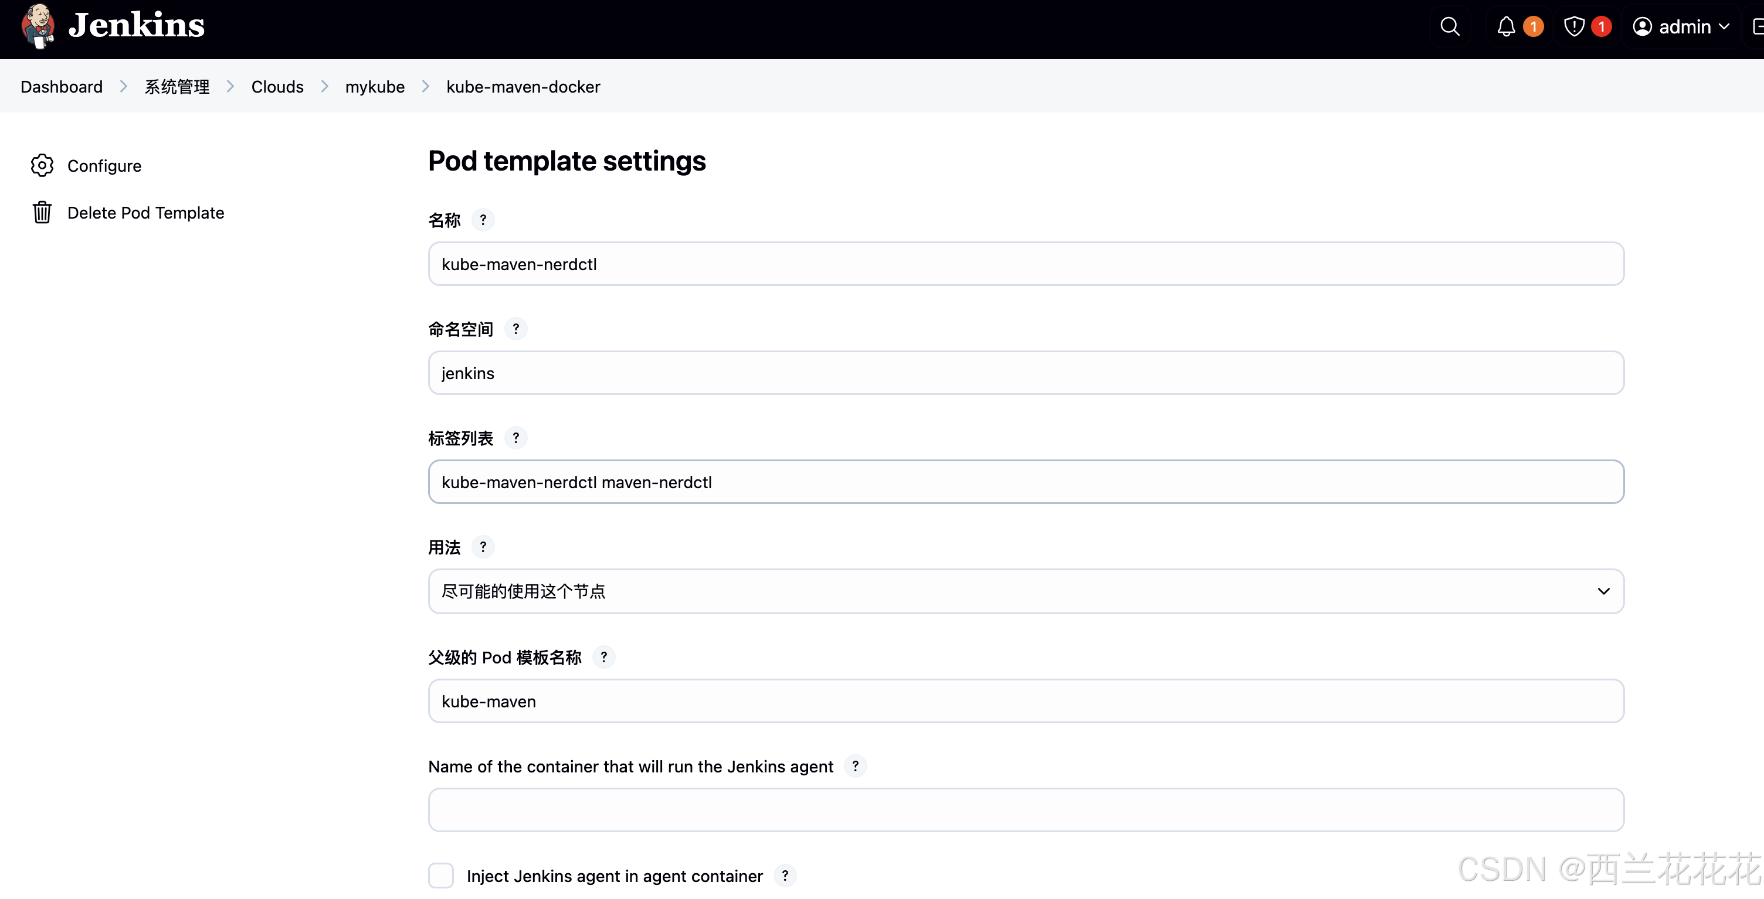This screenshot has width=1764, height=899.
Task: Navigate to the Dashboard breadcrumb
Action: pyautogui.click(x=61, y=86)
